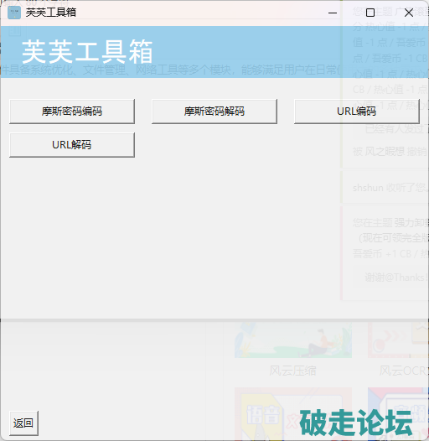Maximize the 芙芙工具箱 window
The image size is (429, 441).
(370, 13)
